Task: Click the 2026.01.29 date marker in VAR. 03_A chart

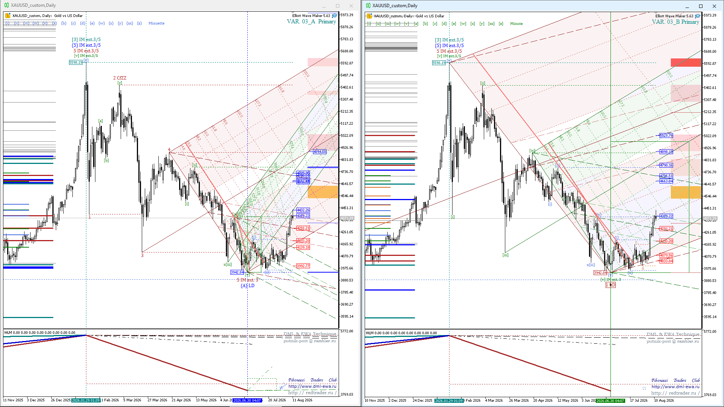Action: point(86,400)
